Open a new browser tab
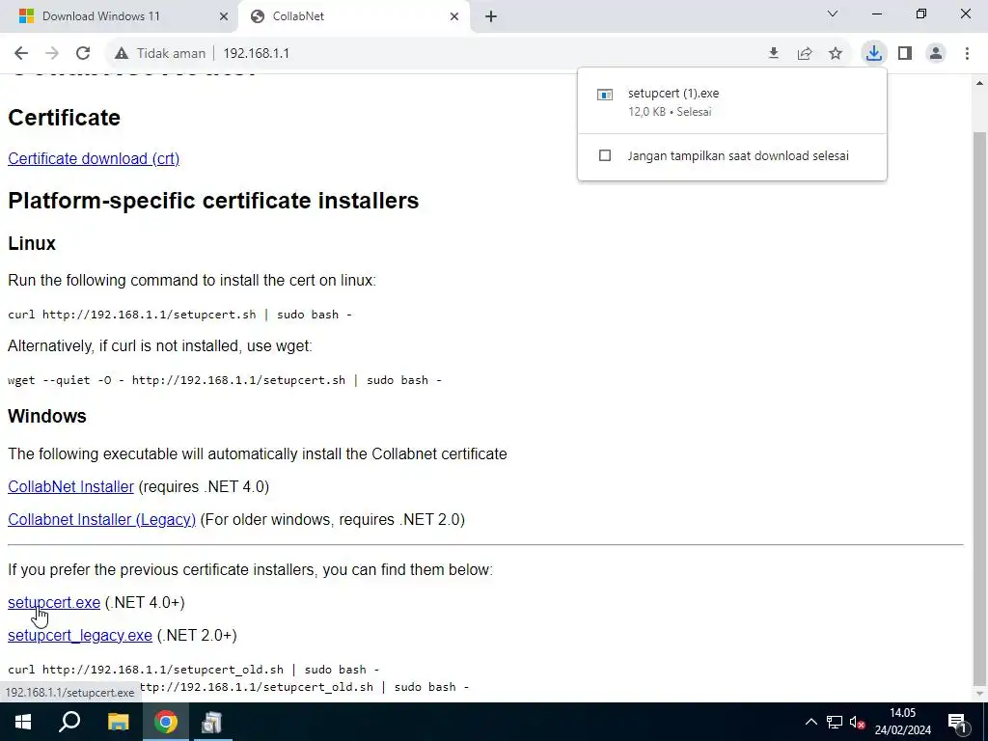The image size is (988, 741). (491, 16)
